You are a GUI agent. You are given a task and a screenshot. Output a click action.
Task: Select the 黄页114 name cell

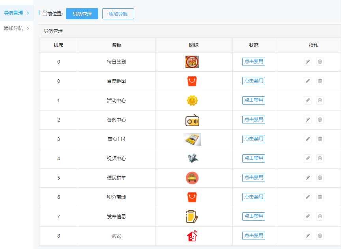[116, 139]
